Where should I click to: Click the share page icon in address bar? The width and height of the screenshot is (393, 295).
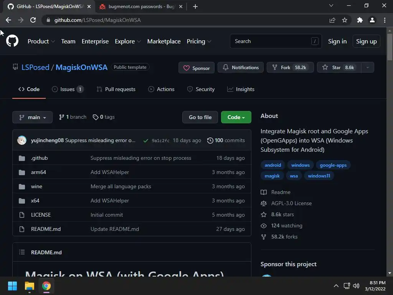pos(332,20)
